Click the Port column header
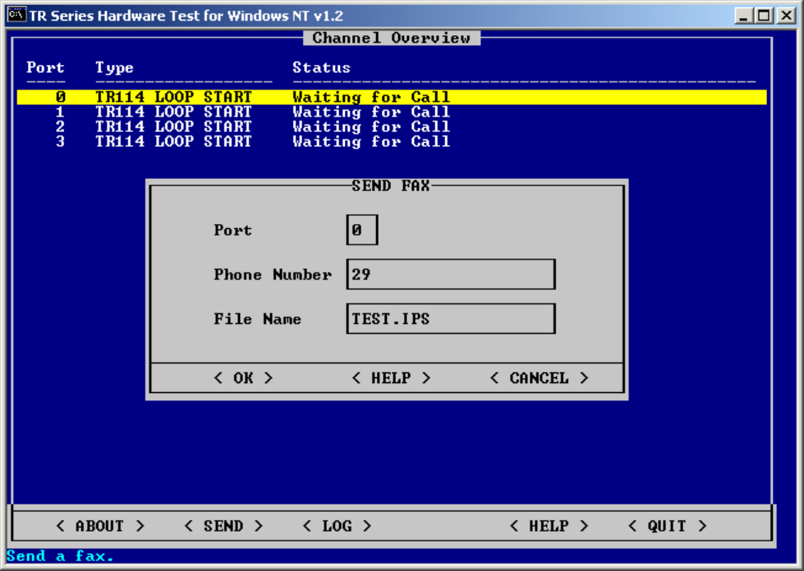804x571 pixels. (46, 67)
